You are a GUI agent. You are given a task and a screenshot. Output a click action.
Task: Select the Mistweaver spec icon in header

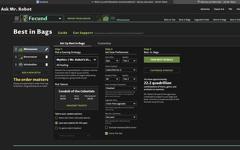[x=106, y=18]
